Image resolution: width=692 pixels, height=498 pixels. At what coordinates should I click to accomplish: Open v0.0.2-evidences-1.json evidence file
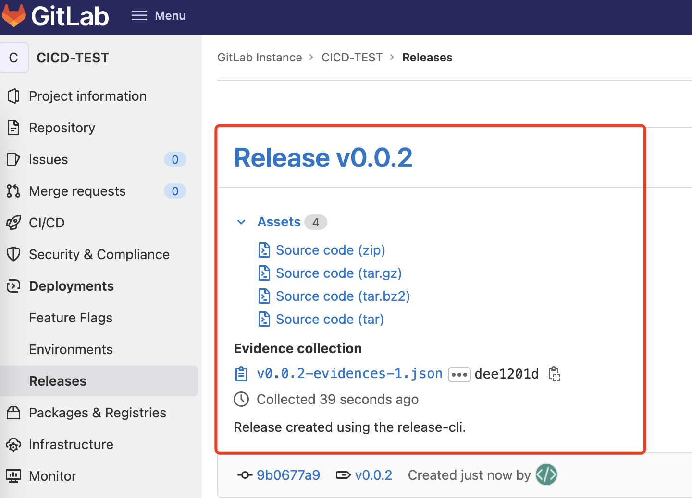tap(349, 374)
